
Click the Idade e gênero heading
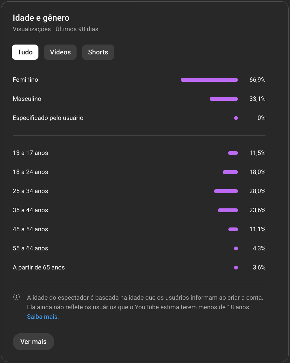click(x=41, y=18)
